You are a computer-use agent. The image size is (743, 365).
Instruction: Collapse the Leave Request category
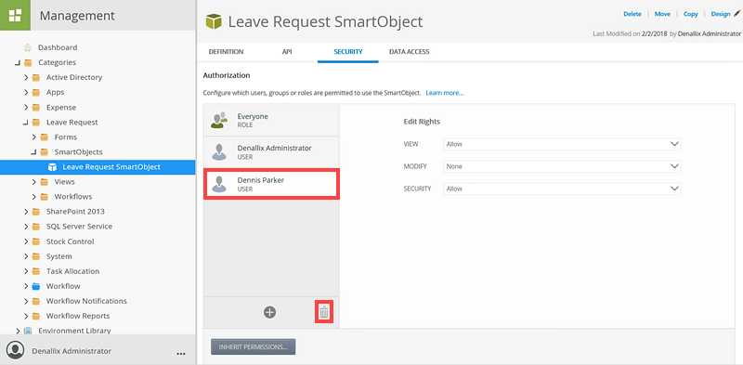pos(26,123)
